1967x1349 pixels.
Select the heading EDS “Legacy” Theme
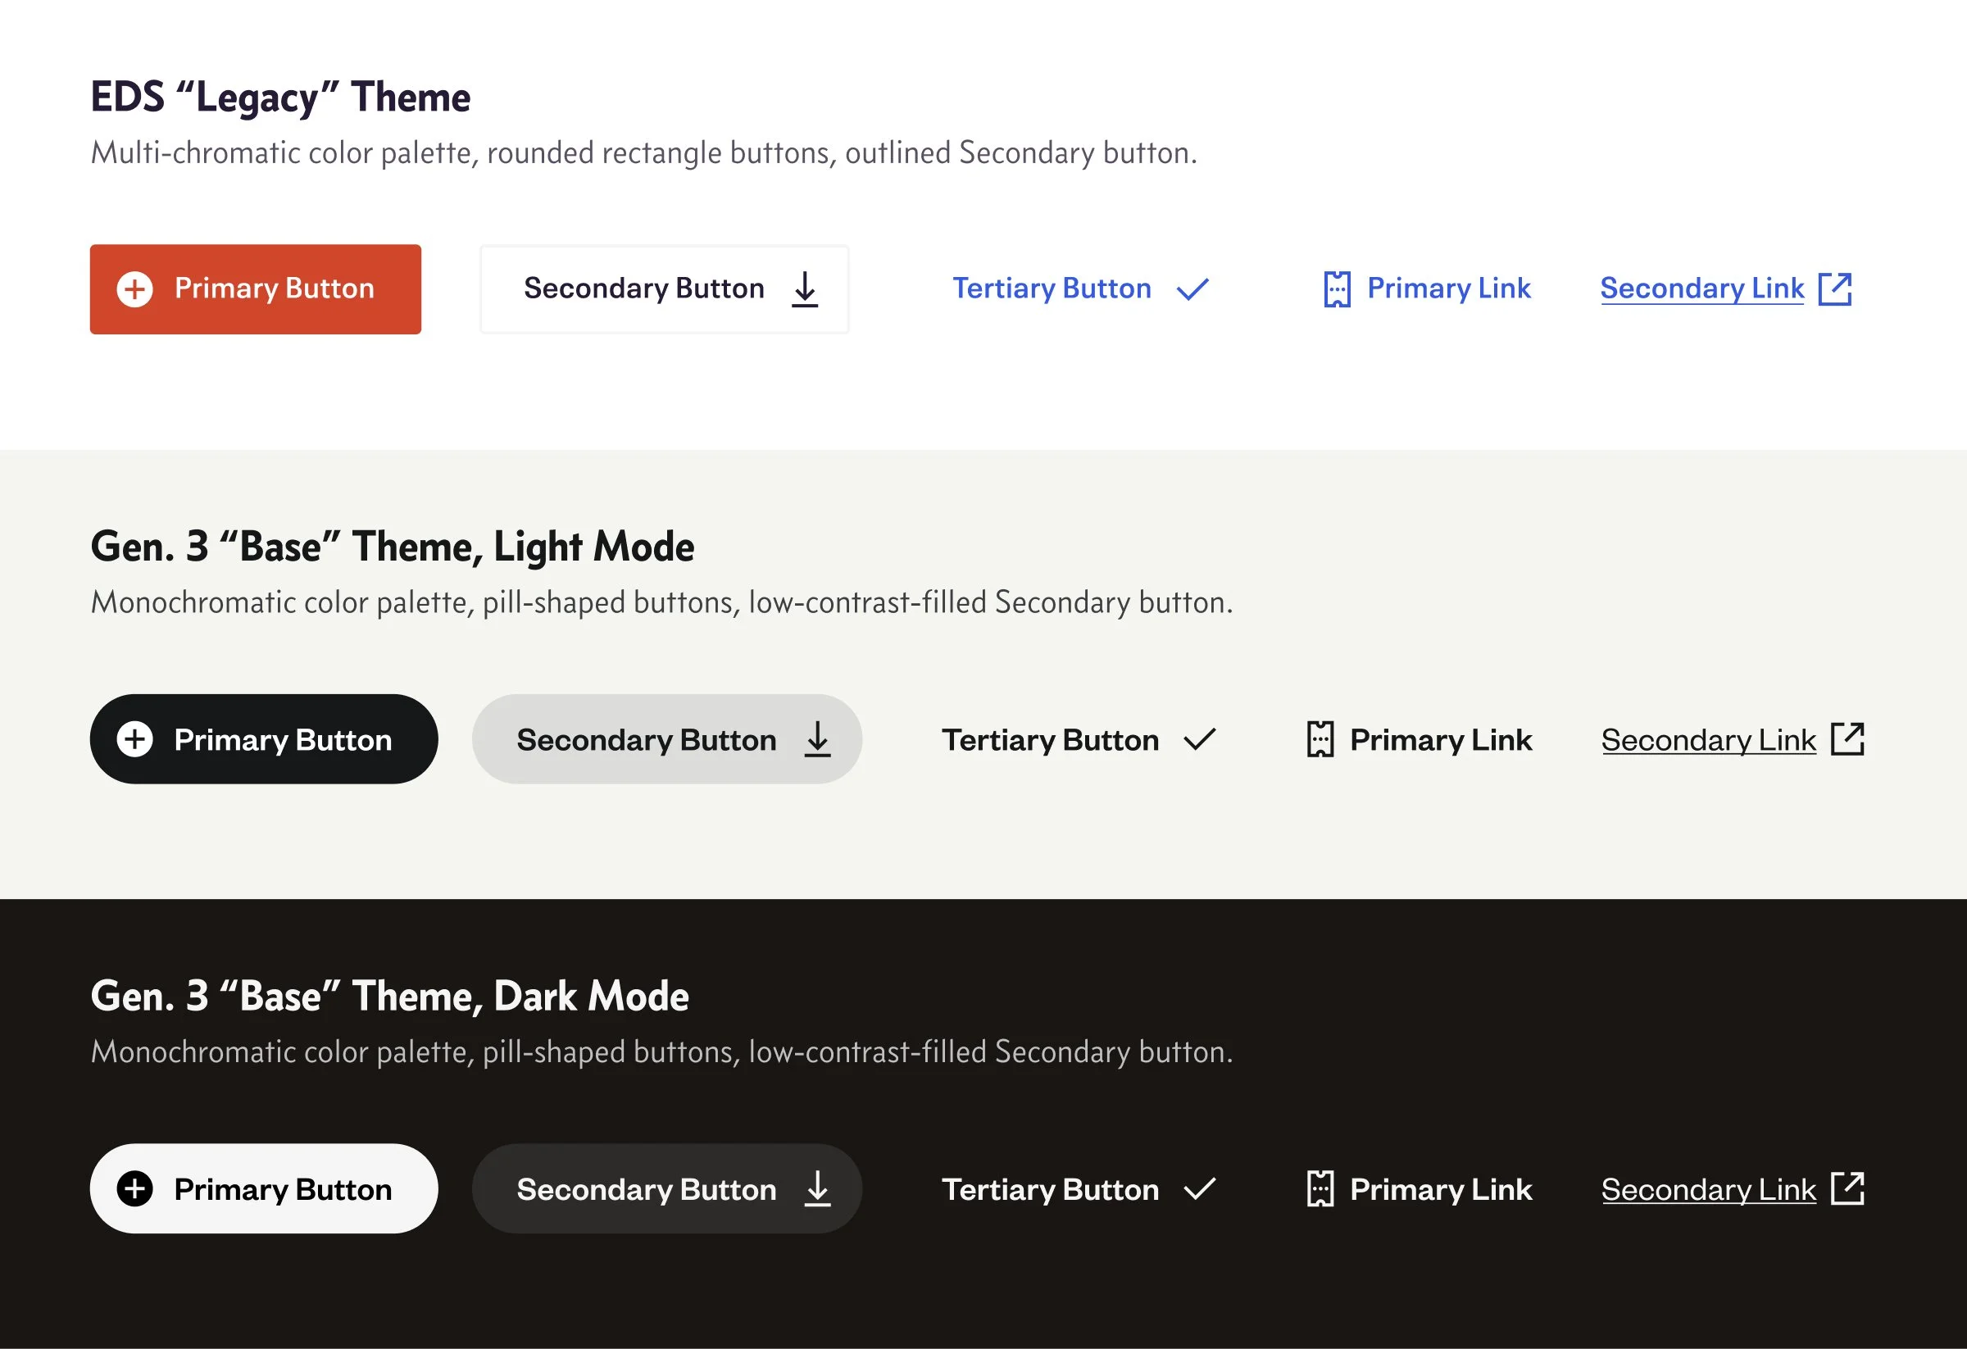coord(280,98)
